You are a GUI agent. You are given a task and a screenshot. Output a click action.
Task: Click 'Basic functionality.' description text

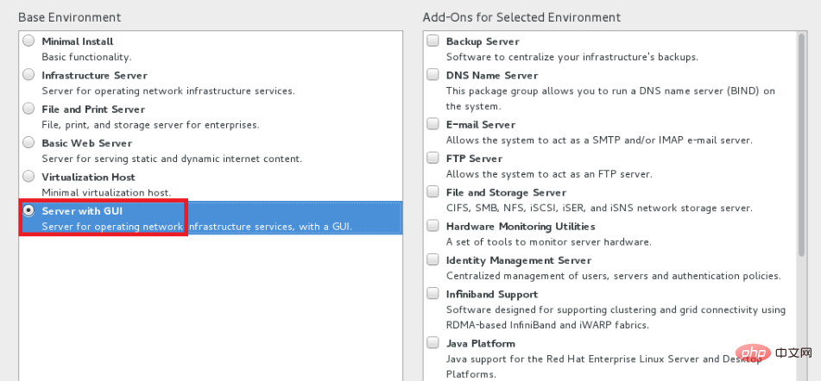coord(86,57)
